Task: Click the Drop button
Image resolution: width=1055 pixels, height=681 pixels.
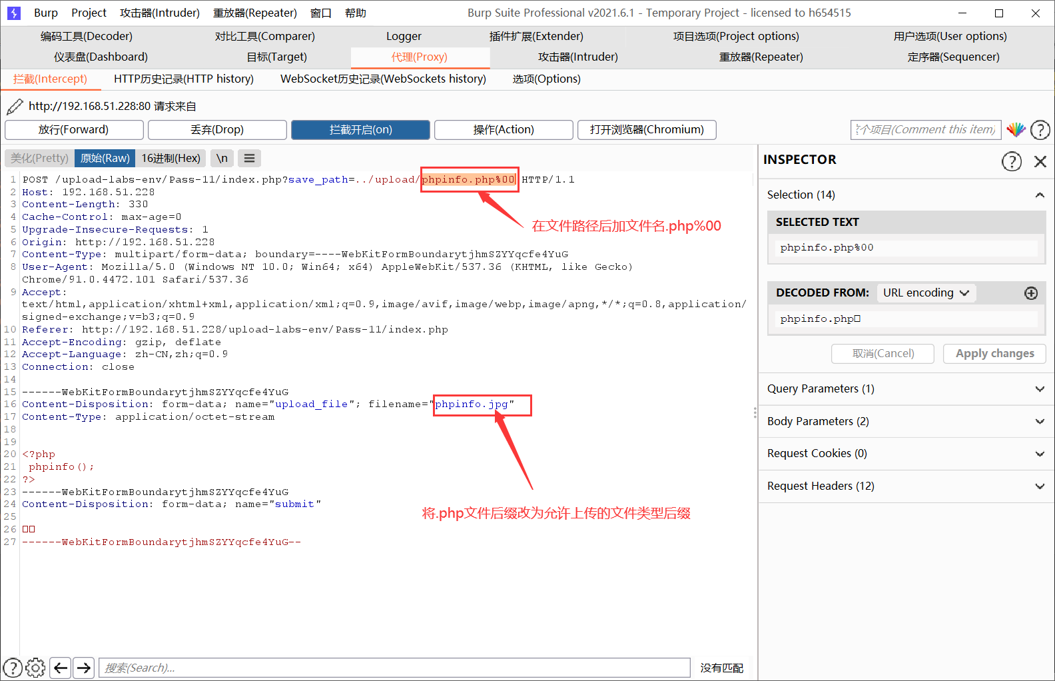Action: (x=217, y=129)
